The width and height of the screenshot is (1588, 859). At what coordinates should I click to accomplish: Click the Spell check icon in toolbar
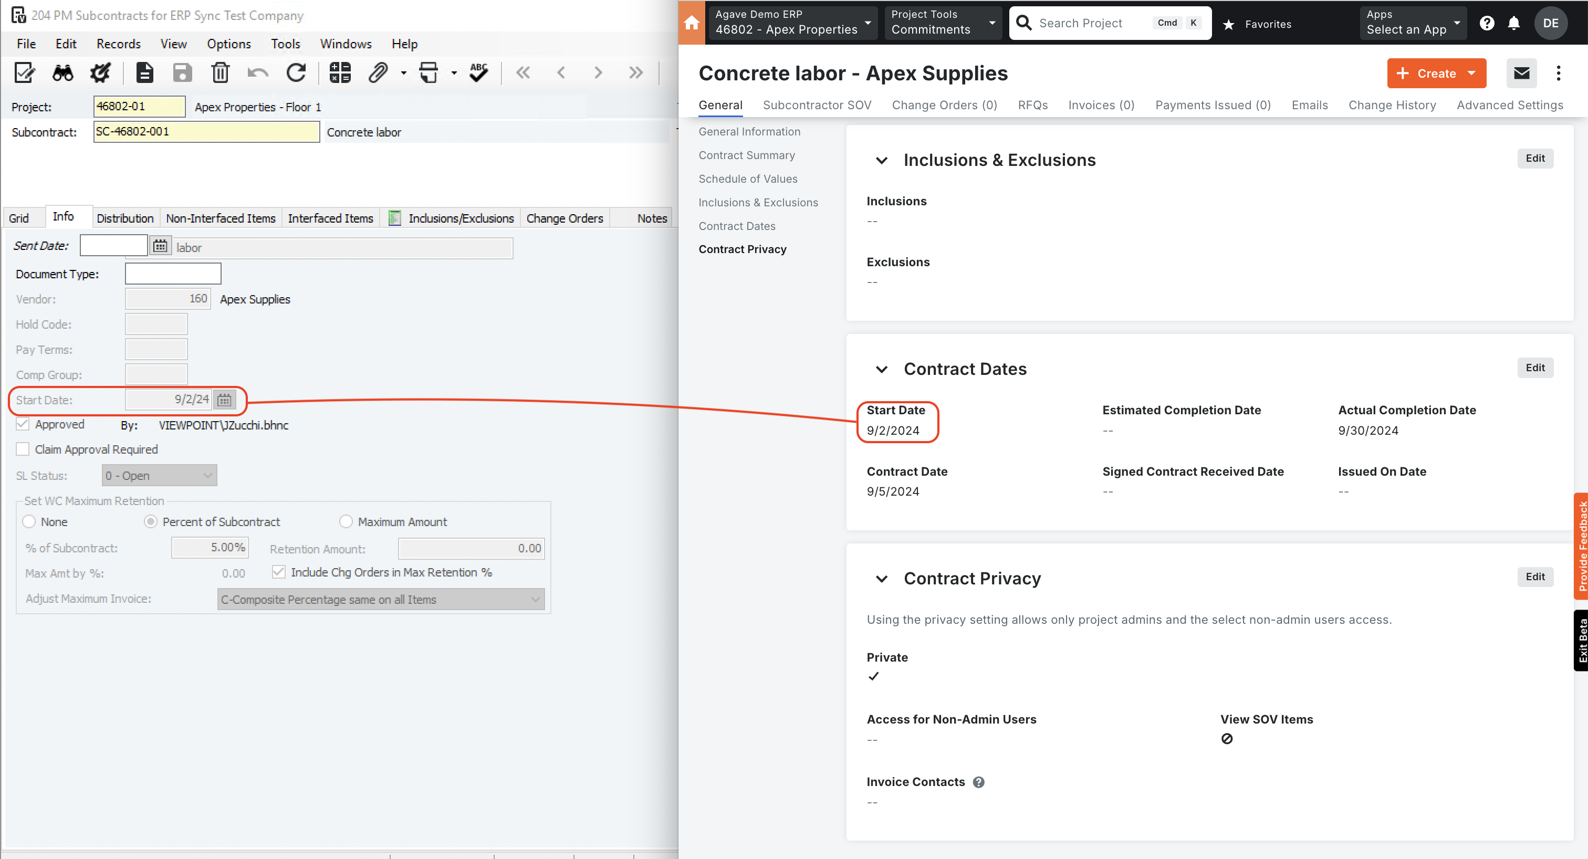click(x=478, y=71)
